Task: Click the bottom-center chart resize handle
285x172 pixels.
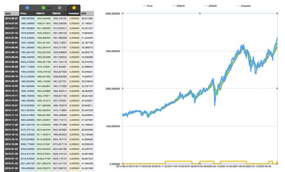Action: coord(200,164)
